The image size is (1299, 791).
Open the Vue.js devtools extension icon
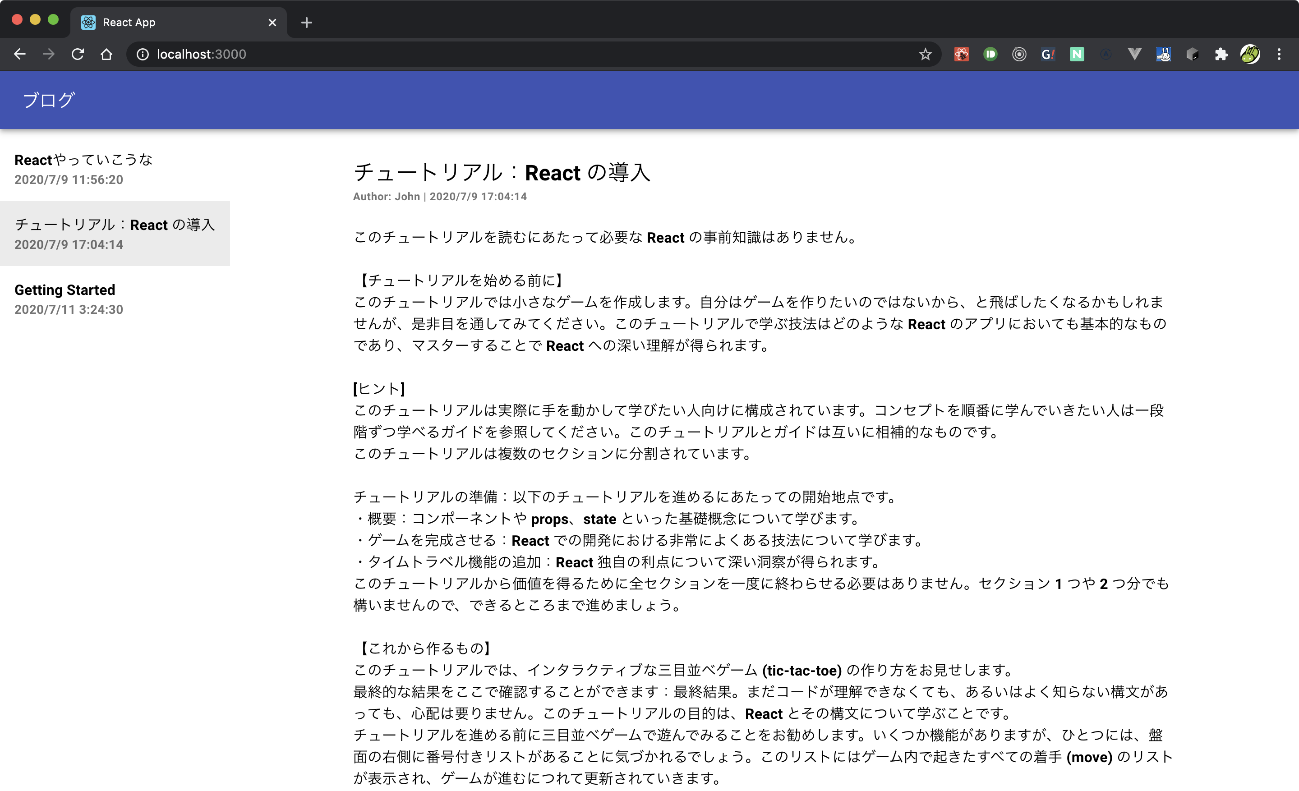point(1134,54)
